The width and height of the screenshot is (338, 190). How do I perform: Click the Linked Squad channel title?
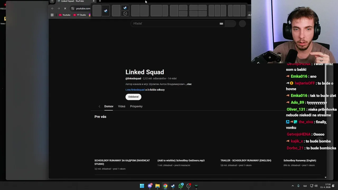coord(145,72)
